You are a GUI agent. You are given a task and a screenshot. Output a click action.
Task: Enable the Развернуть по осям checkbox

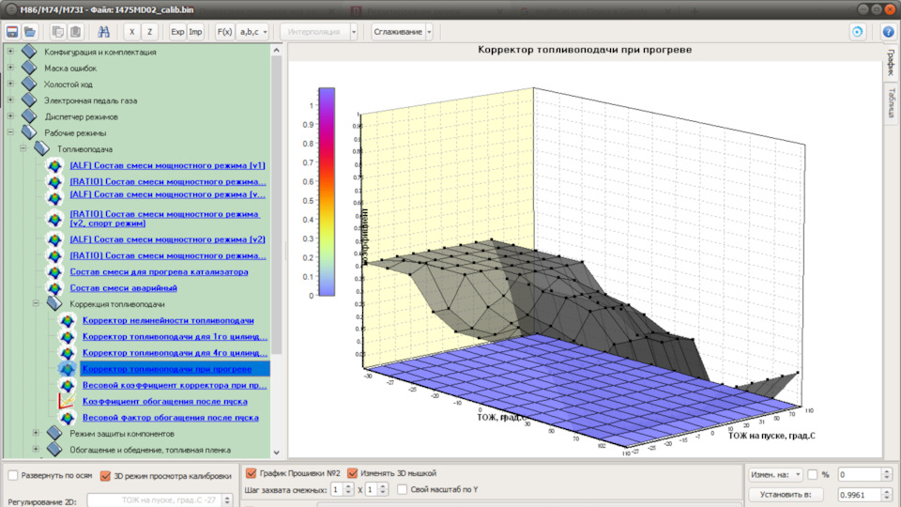[x=13, y=475]
